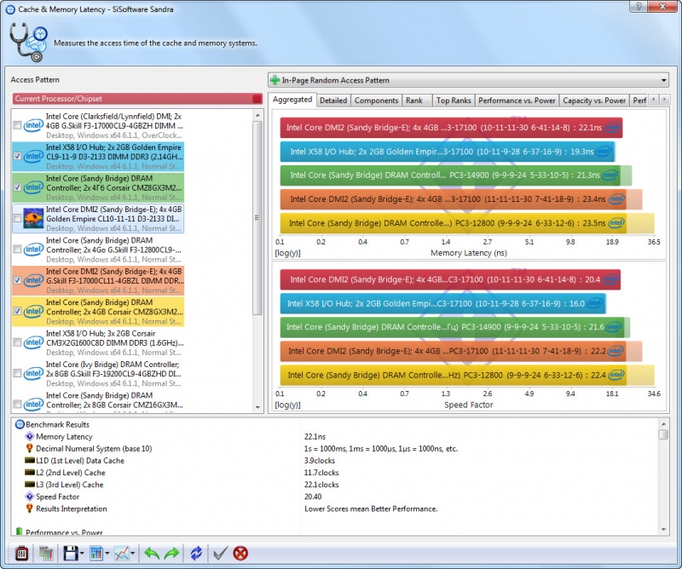682x569 pixels.
Task: Uncheck the yellow Sandy Bridge 2x 4GB Corsair checkbox
Action: click(17, 311)
